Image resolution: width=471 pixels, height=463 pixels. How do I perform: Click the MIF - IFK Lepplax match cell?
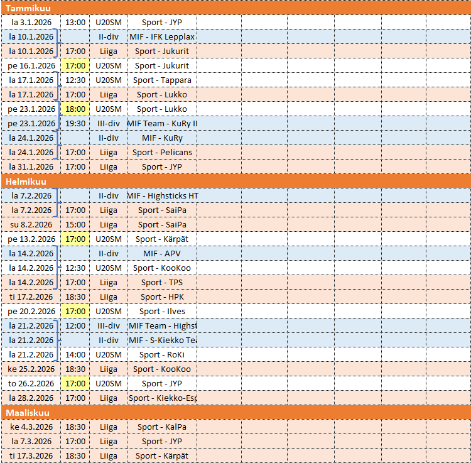(162, 36)
